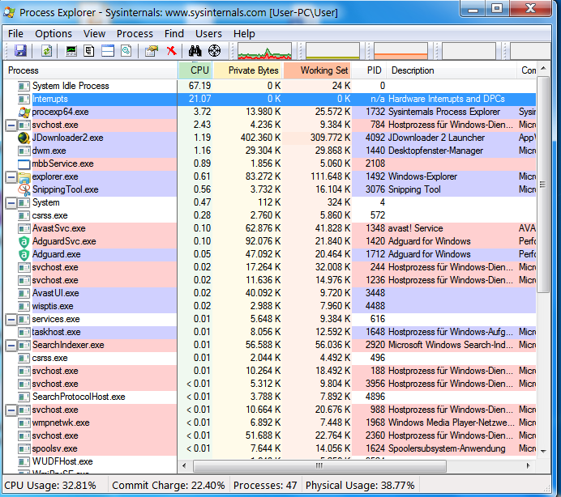Click binoculars Find Handle icon
The image size is (561, 497).
[195, 51]
